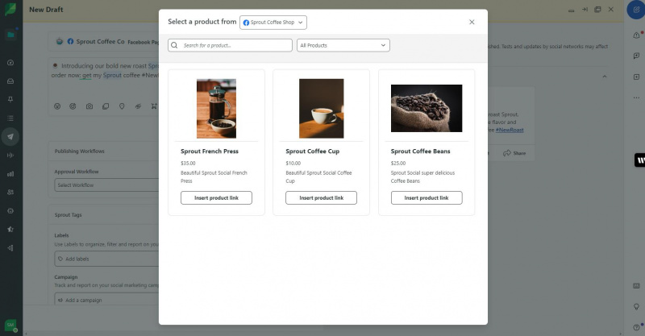Image resolution: width=645 pixels, height=336 pixels.
Task: Click the Search for a product field
Action: tap(230, 45)
